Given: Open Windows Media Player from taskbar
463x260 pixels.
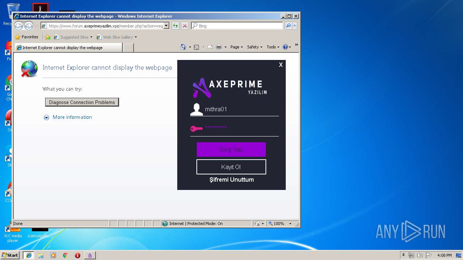Looking at the screenshot, I should (53, 255).
